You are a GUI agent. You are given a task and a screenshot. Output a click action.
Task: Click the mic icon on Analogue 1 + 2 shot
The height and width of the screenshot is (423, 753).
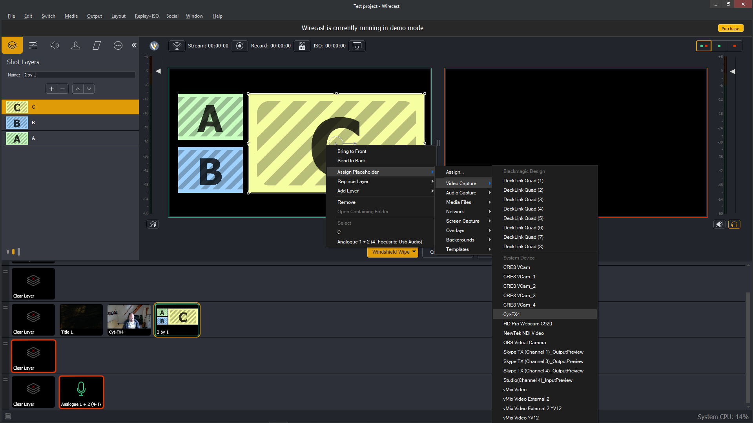click(x=81, y=388)
